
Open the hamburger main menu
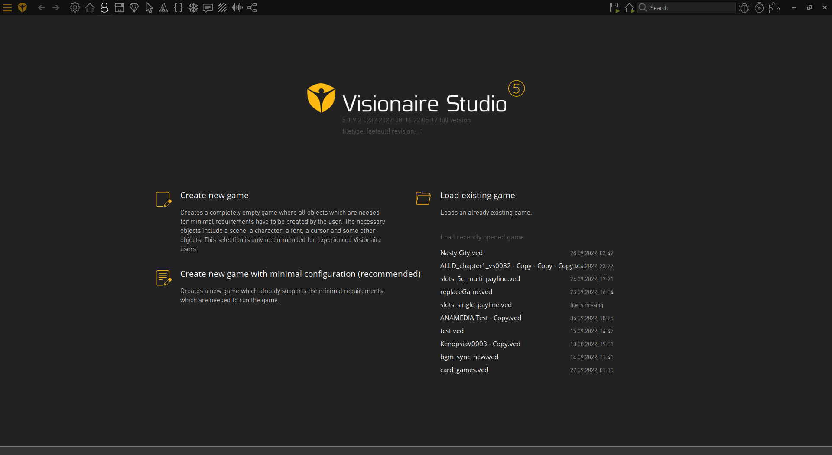[x=7, y=8]
